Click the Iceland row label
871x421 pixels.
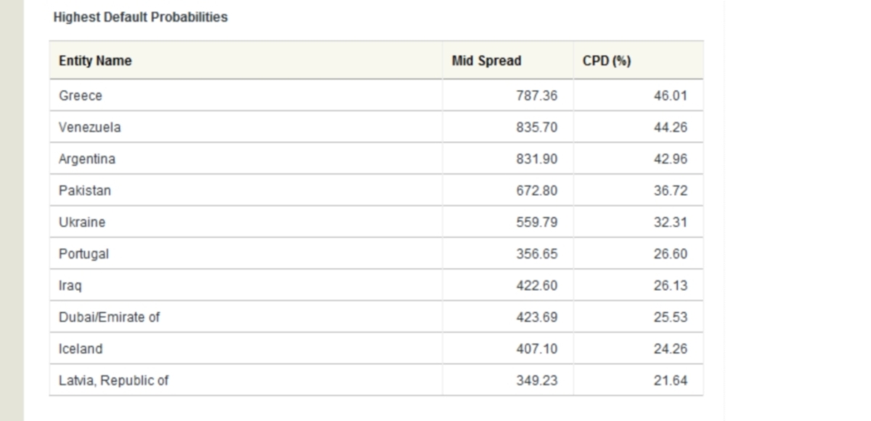click(x=81, y=349)
